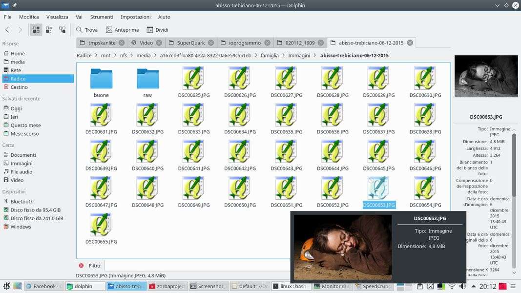The image size is (521, 293).
Task: Open the Strumenti menu
Action: 102,17
